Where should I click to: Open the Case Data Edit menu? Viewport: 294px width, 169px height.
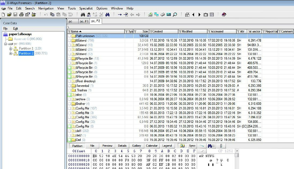tap(15, 29)
